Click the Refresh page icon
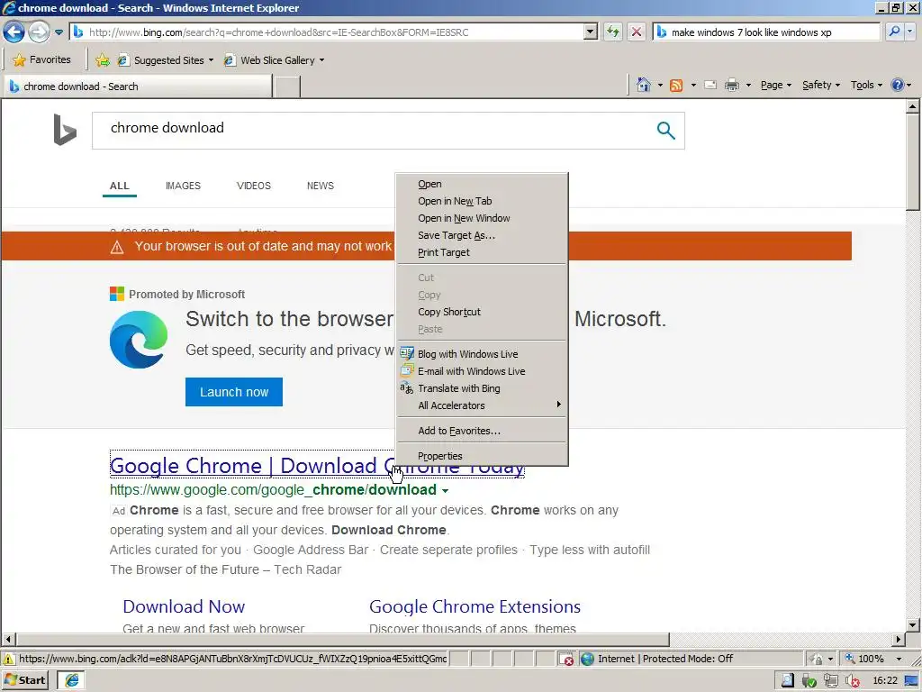This screenshot has width=922, height=692. pos(612,32)
